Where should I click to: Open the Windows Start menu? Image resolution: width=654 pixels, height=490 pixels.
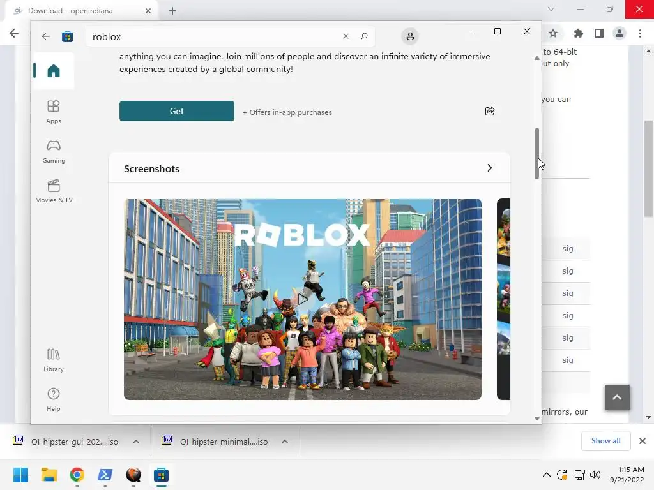pyautogui.click(x=21, y=475)
